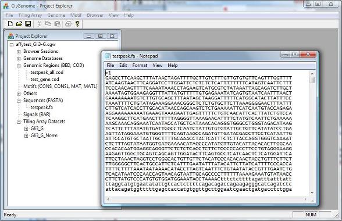Click the Help question mark icon
This screenshot has height=221, width=342.
pos(77,24)
